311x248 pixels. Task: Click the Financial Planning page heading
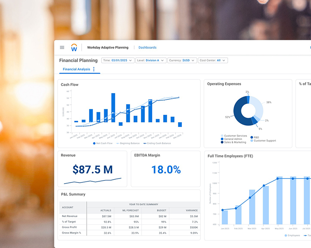79,61
